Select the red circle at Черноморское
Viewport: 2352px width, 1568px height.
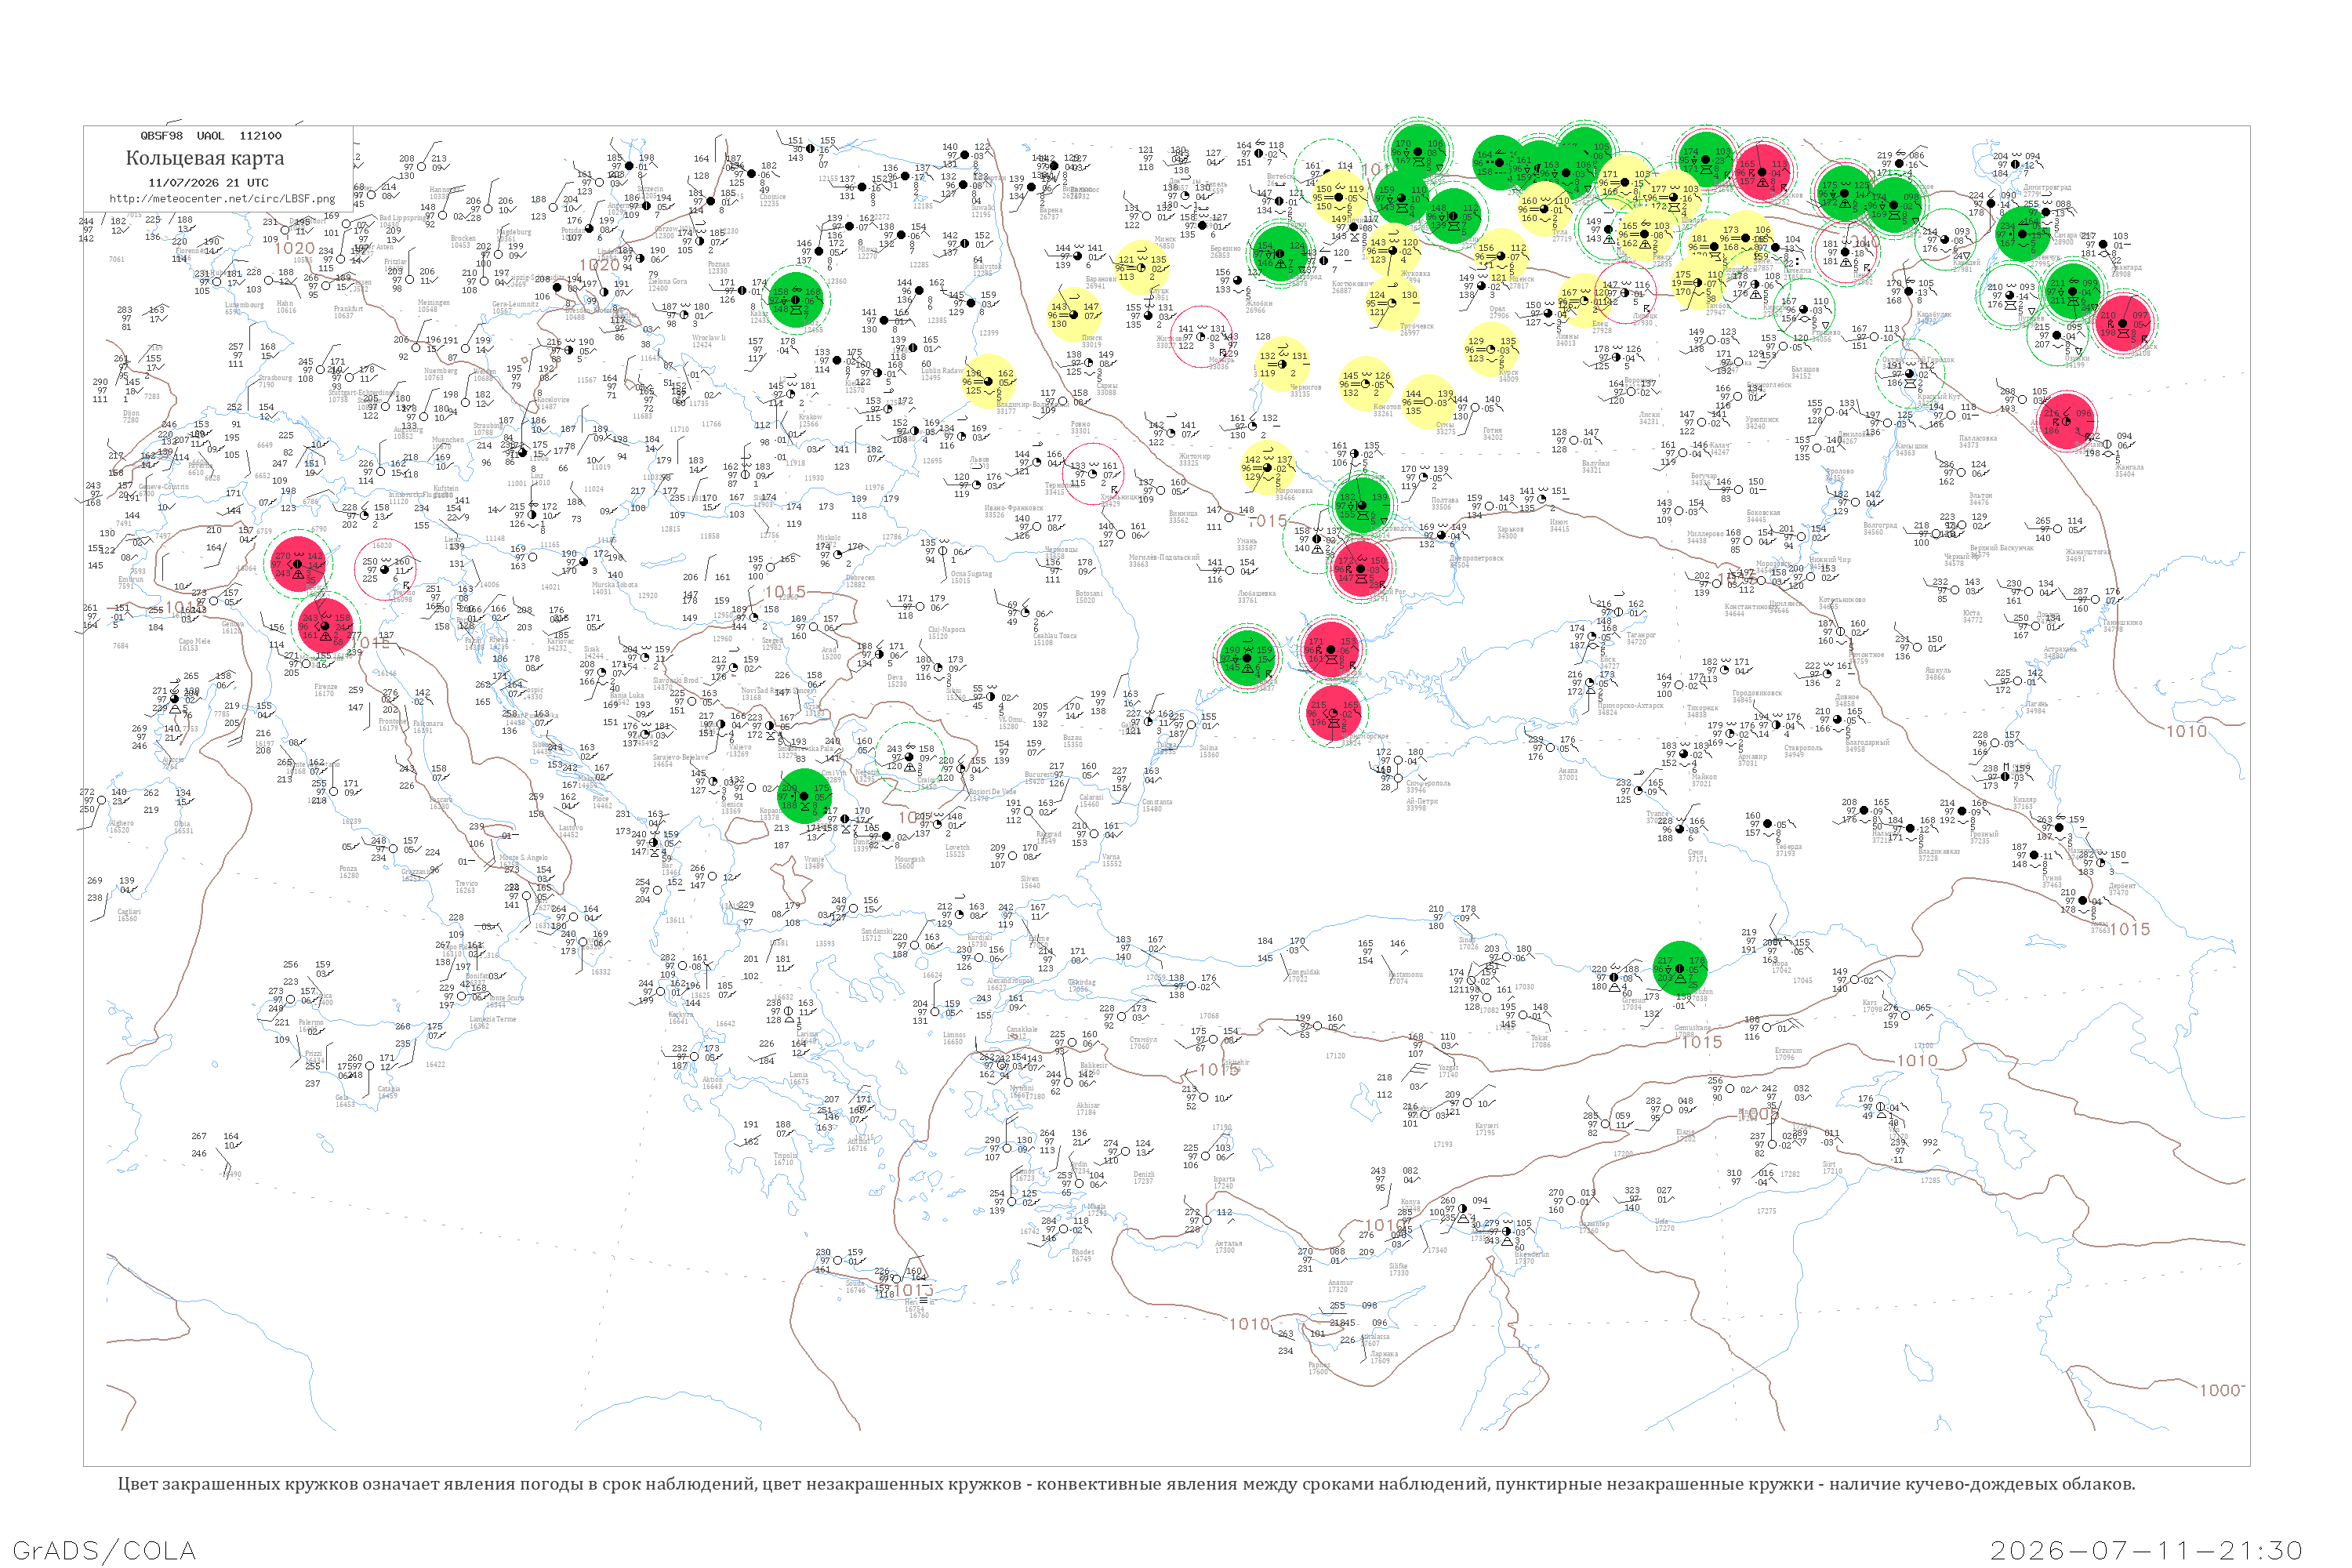pyautogui.click(x=1333, y=713)
